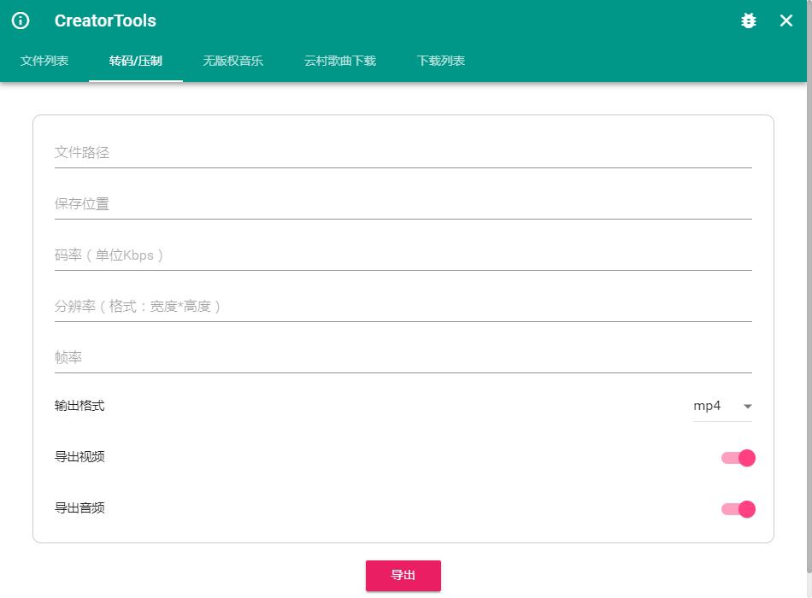Click the info icon beside CreatorTools
Image resolution: width=812 pixels, height=598 pixels.
21,21
